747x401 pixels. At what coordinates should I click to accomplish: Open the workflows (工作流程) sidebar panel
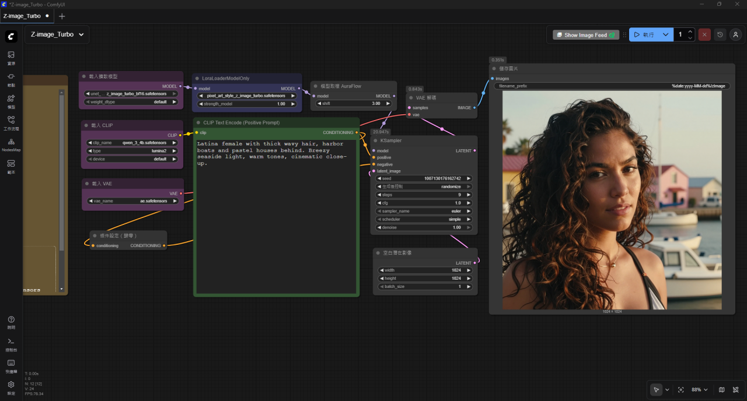pos(11,122)
